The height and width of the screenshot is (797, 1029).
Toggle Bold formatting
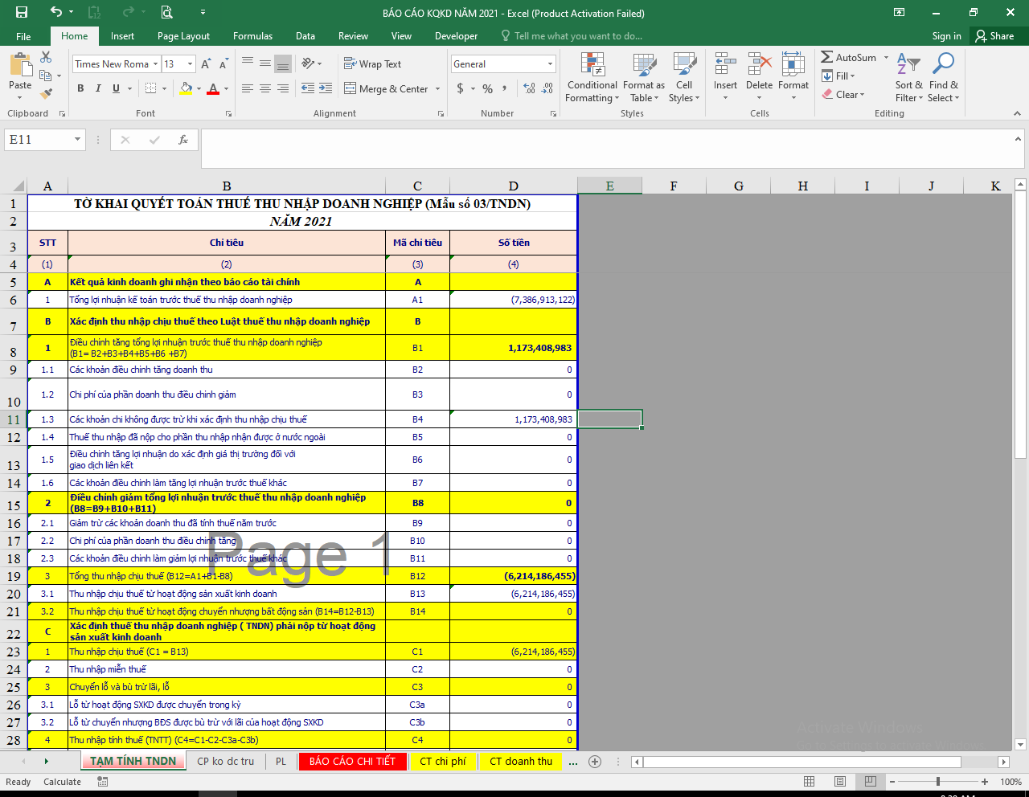click(80, 88)
